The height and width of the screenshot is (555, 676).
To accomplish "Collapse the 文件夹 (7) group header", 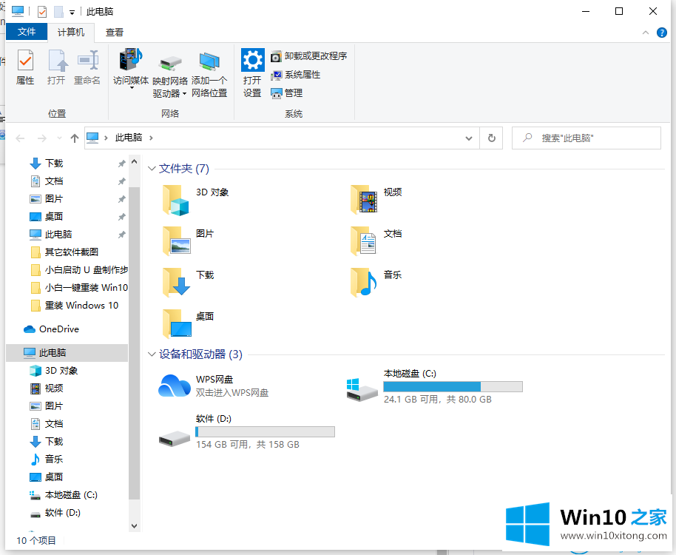I will pos(153,169).
